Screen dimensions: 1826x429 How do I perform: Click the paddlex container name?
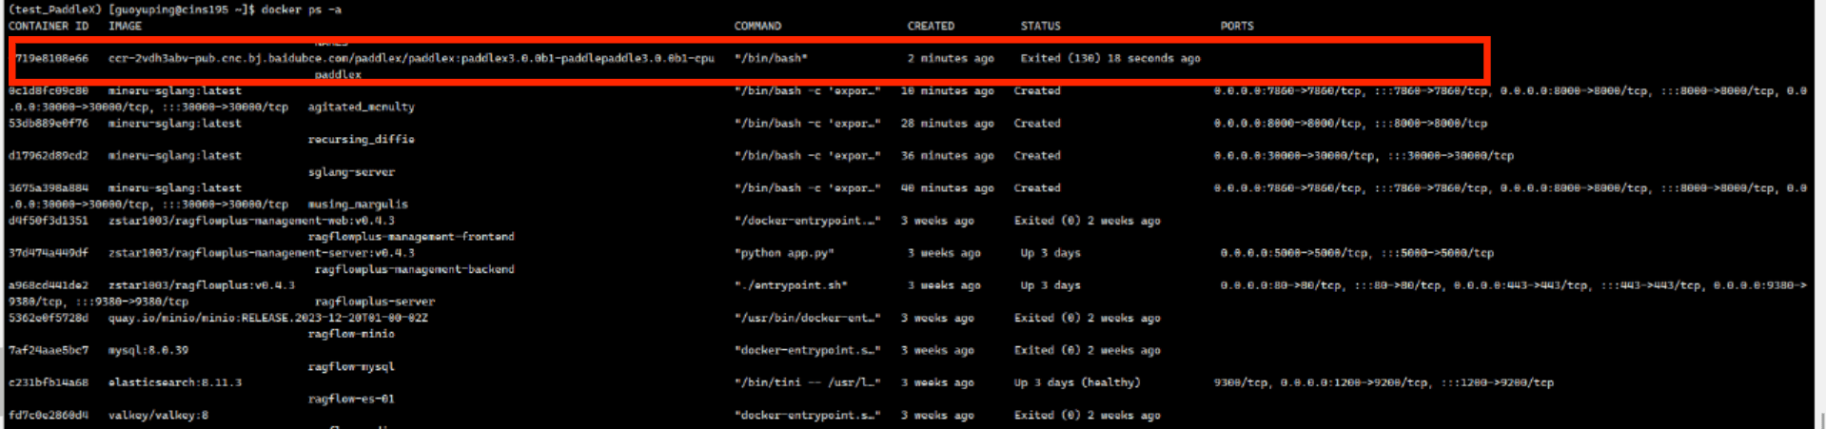pyautogui.click(x=338, y=74)
